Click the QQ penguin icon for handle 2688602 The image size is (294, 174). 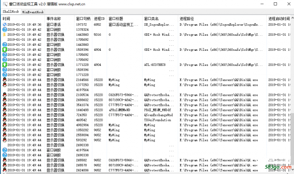click(x=5, y=100)
